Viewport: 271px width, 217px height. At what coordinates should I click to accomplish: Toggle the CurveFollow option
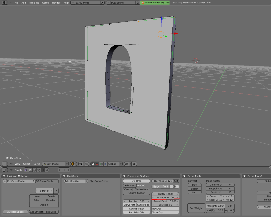(x=143, y=205)
